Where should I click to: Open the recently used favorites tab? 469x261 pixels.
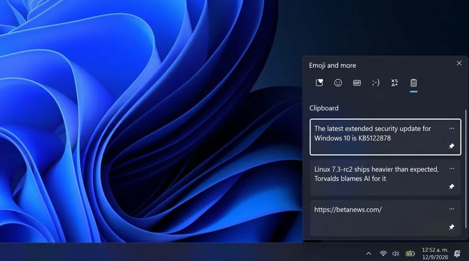pyautogui.click(x=319, y=83)
